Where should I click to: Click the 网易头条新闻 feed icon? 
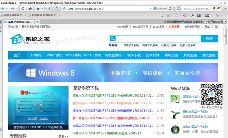[x=2, y=15]
